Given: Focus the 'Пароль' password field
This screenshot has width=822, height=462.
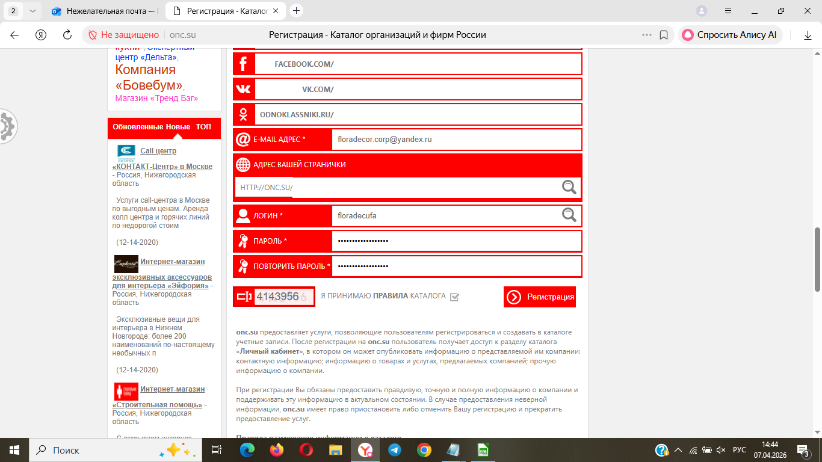Looking at the screenshot, I should (x=457, y=241).
